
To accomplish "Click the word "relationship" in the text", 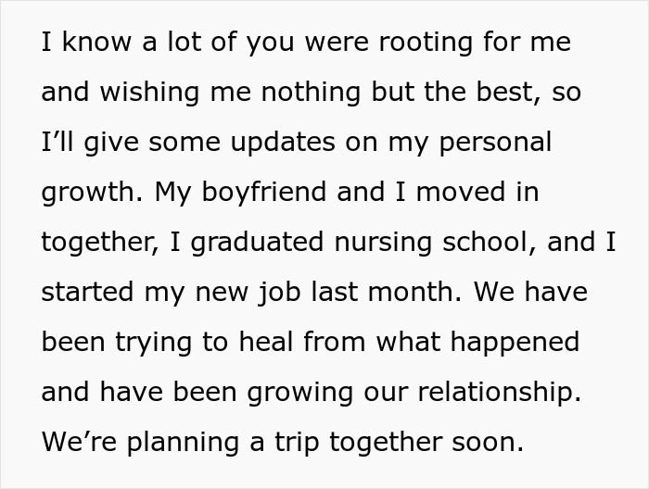I will pos(496,393).
